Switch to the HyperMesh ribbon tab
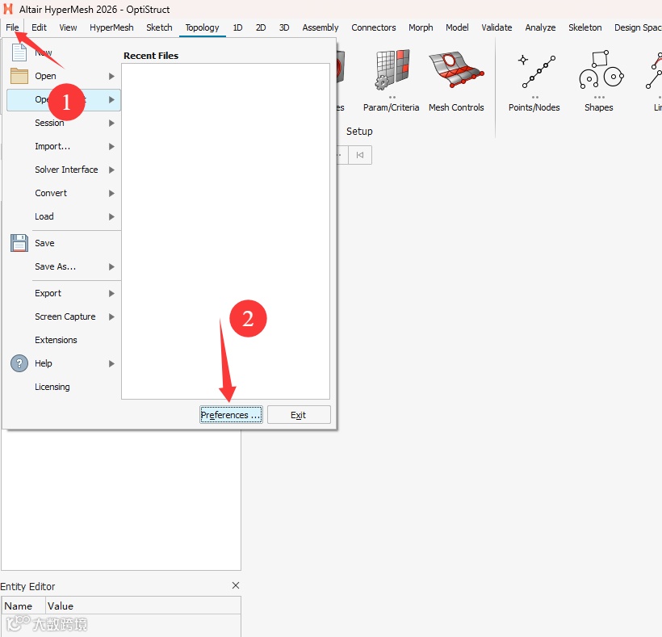This screenshot has width=662, height=637. click(111, 27)
